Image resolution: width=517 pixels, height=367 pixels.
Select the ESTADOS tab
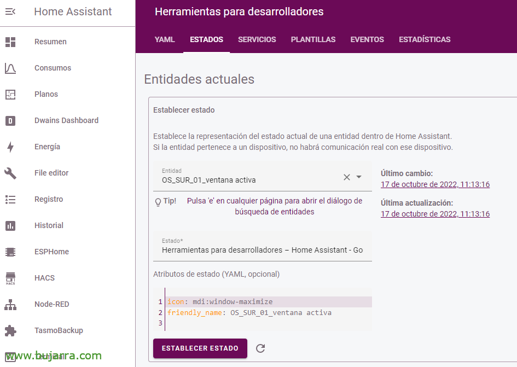pyautogui.click(x=206, y=39)
